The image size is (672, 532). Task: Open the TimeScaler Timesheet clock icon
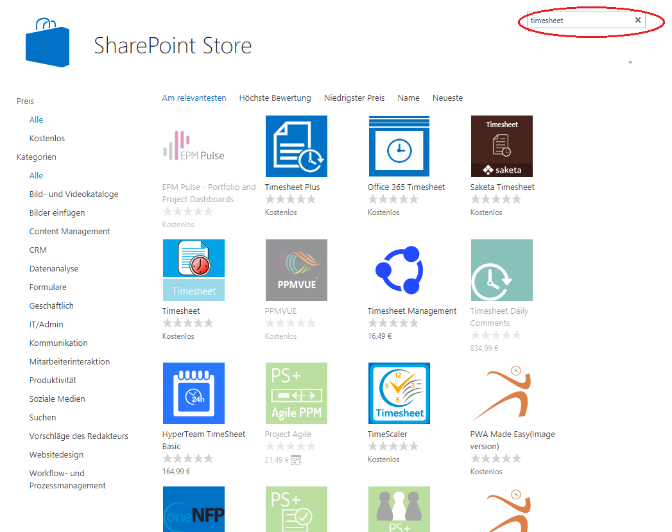click(399, 393)
